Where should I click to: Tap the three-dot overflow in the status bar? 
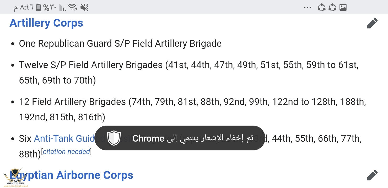click(308, 7)
